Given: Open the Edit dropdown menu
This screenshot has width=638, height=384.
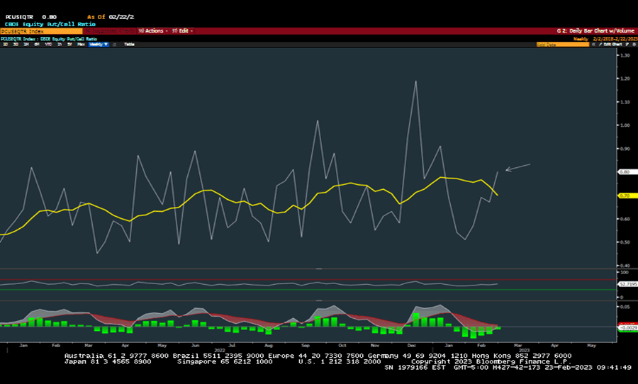Looking at the screenshot, I should click(182, 31).
